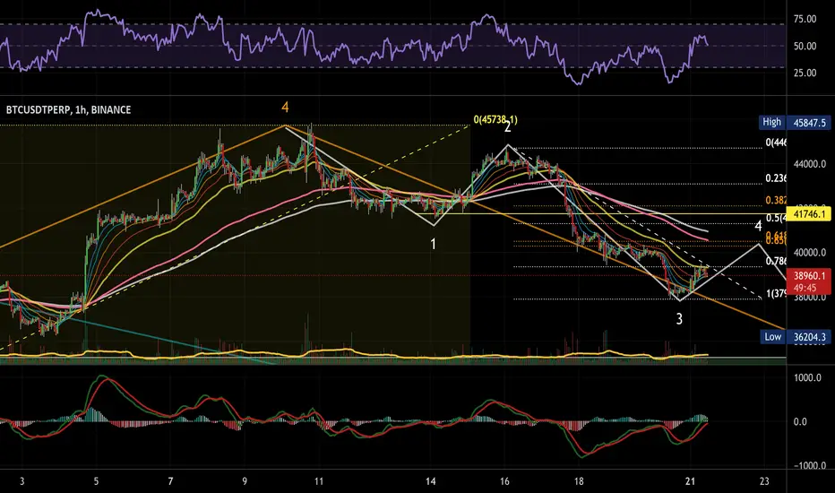
Task: Click the 50.00 RSI scale value
Action: (805, 47)
